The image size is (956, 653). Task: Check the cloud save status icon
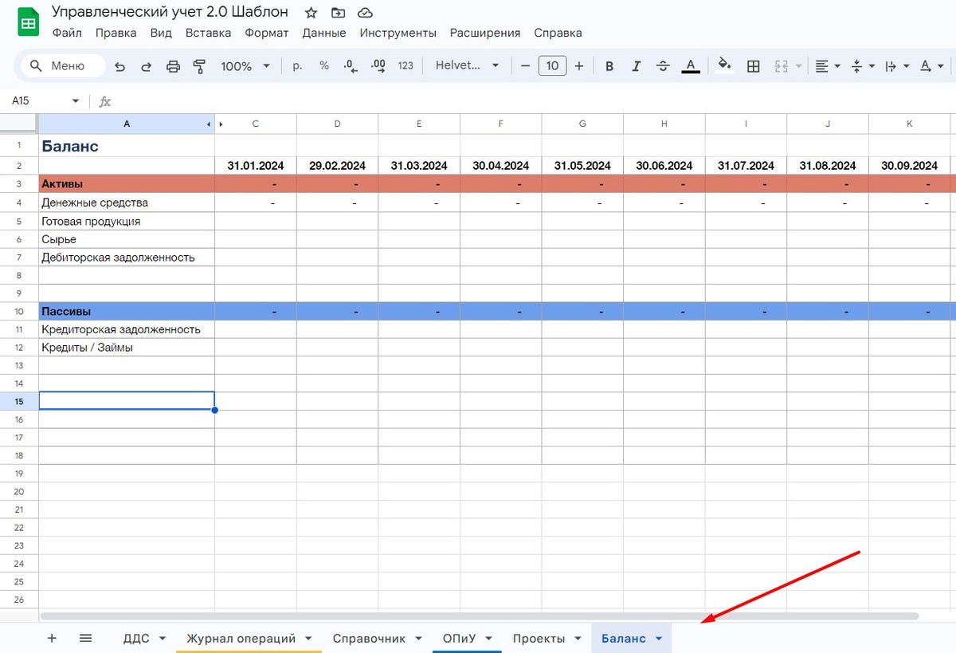coord(365,13)
